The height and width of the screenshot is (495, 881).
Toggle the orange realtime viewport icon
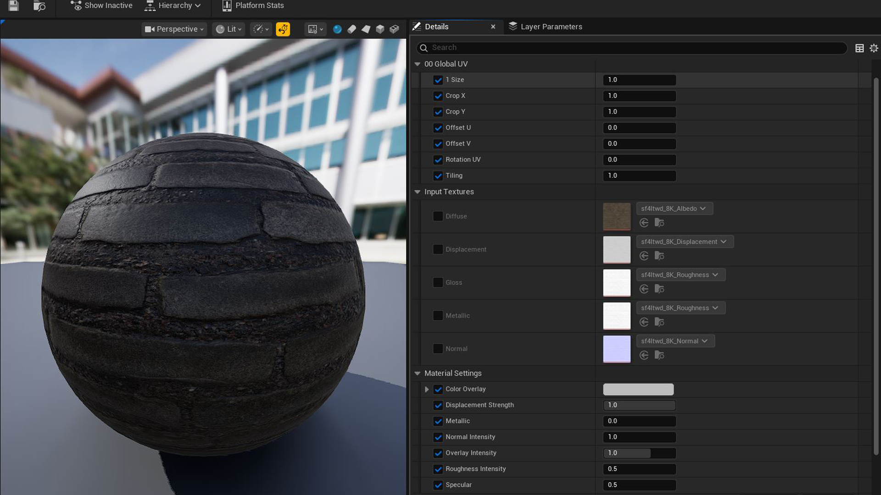(x=283, y=29)
